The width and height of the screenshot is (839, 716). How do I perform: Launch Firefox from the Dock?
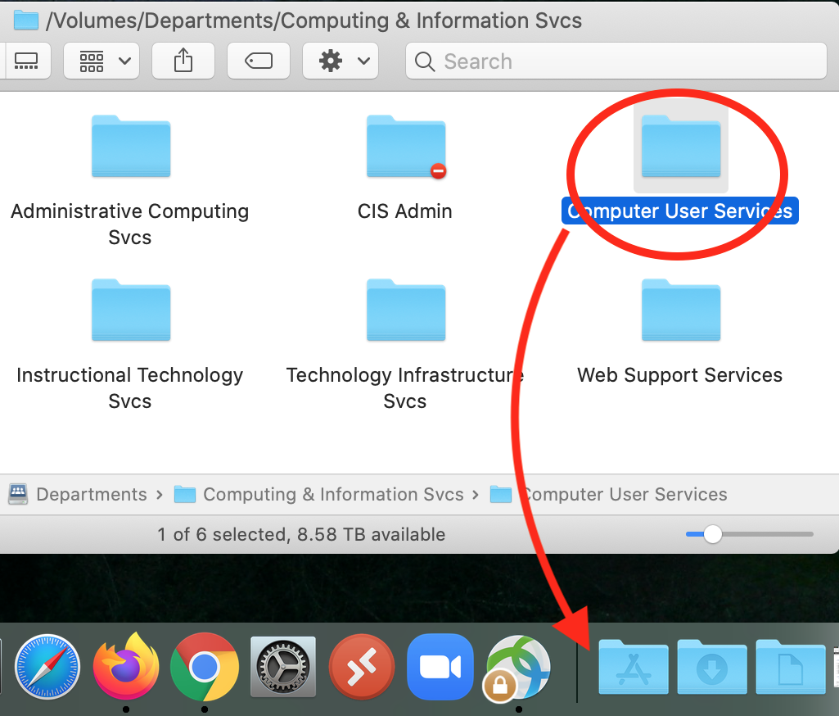pos(125,665)
